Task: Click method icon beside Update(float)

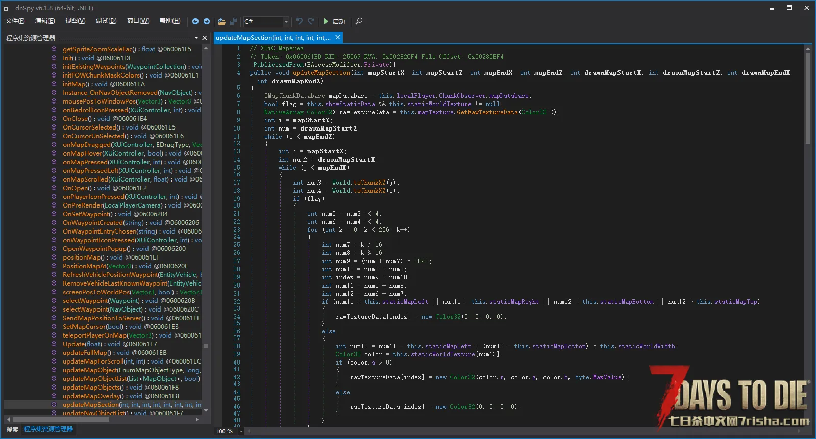Action: coord(54,344)
